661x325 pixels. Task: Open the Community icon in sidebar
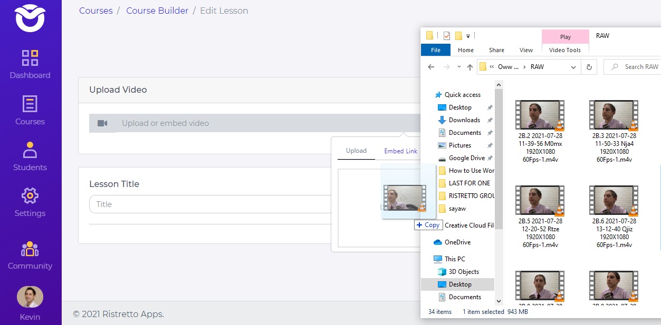(30, 249)
